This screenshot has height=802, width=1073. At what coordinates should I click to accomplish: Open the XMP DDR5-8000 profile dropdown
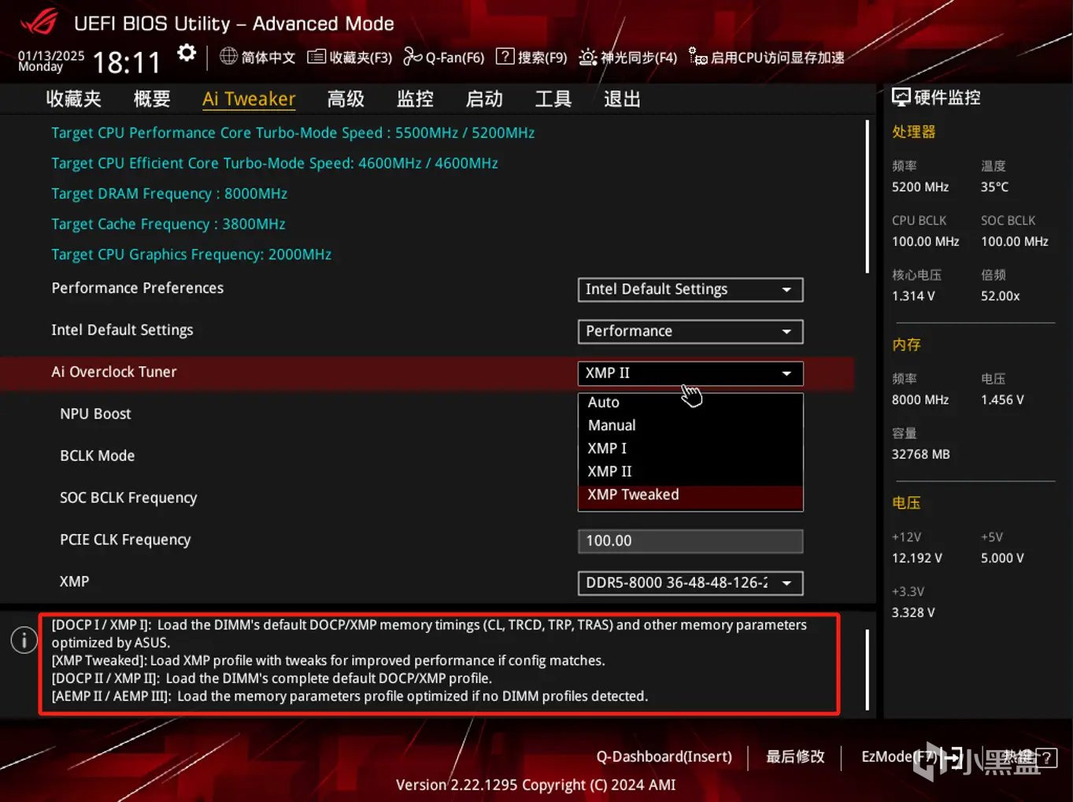[x=690, y=583]
